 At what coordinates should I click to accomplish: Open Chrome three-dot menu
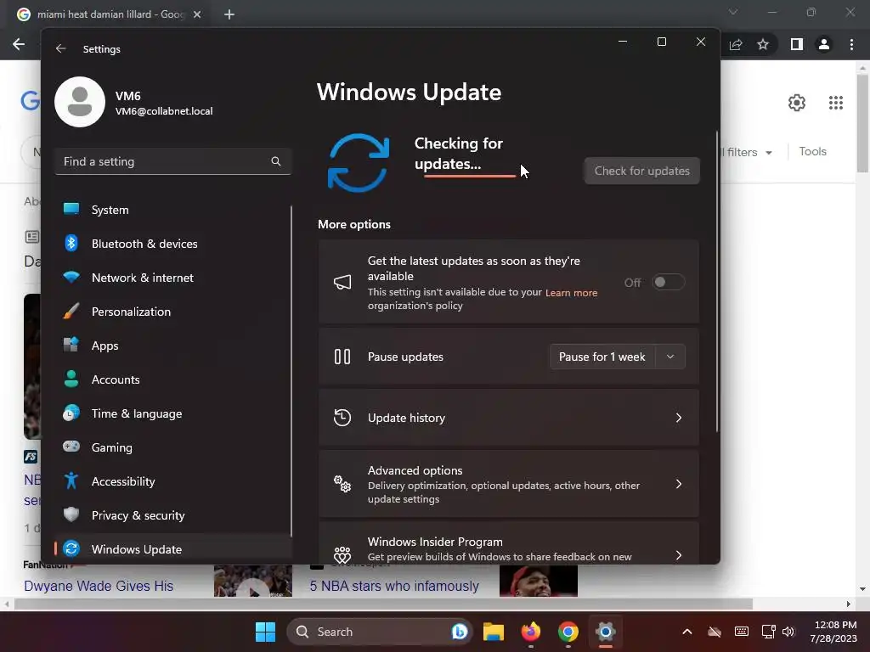pos(851,44)
